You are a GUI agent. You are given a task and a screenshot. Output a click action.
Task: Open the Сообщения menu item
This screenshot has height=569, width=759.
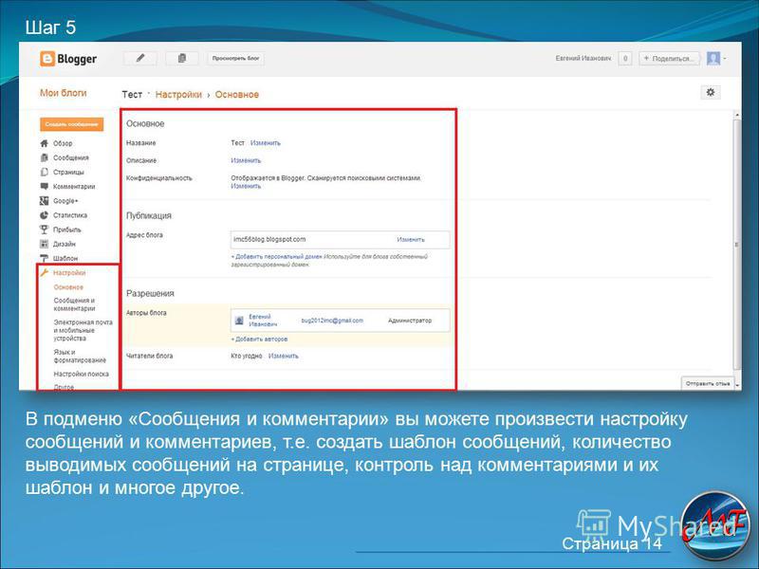coord(70,157)
